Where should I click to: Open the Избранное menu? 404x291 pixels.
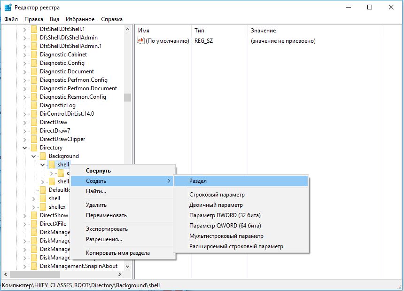[x=80, y=19]
